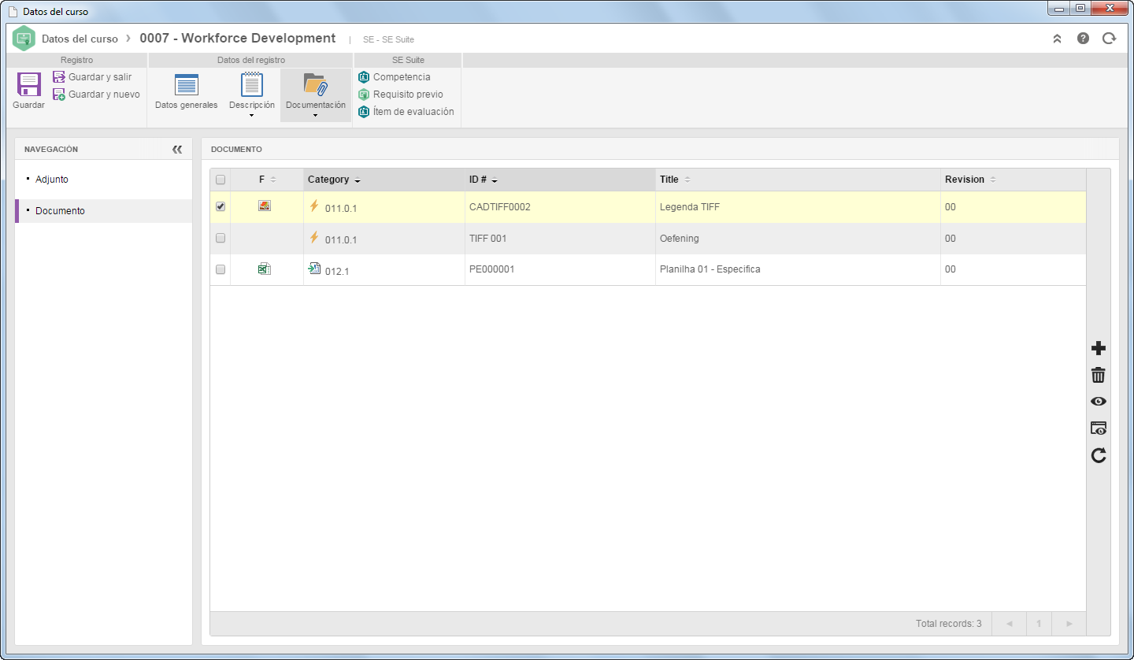This screenshot has width=1134, height=660.
Task: Click image file icon of CADTIFF0002
Action: tap(265, 206)
